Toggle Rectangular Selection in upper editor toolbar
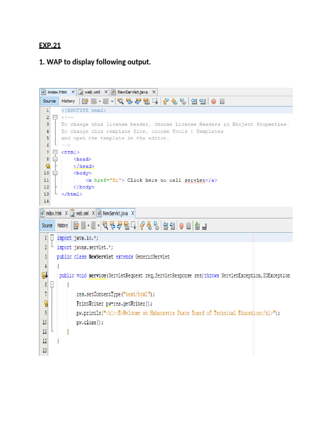The height and width of the screenshot is (443, 332). tap(155, 101)
